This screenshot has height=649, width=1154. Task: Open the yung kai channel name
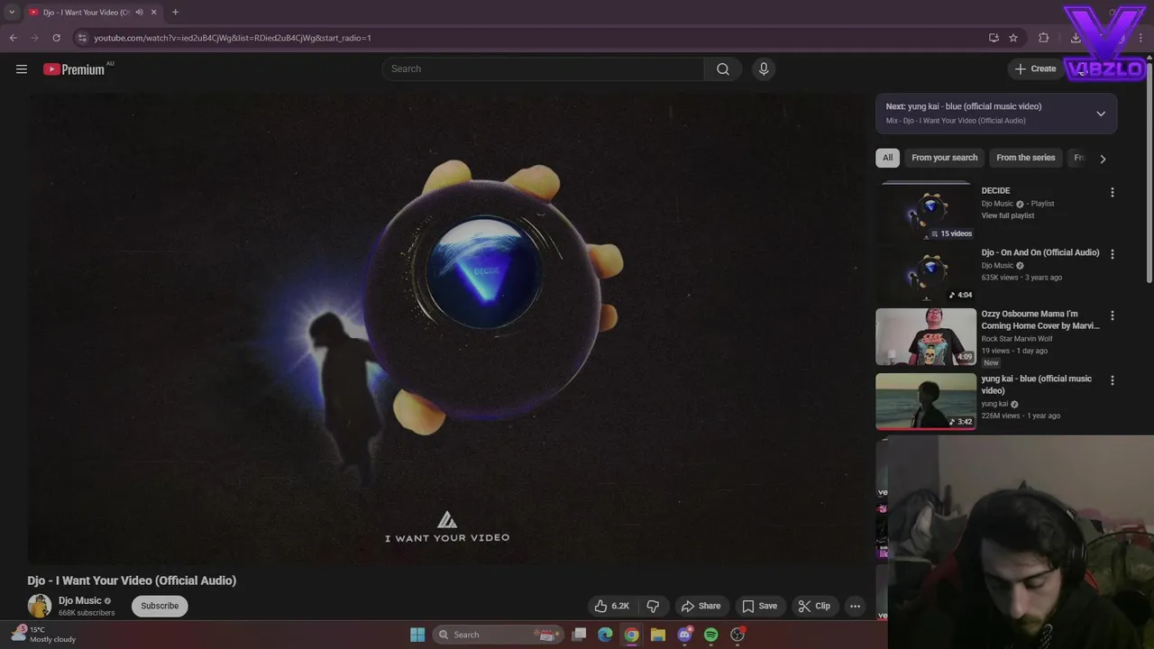(x=994, y=404)
